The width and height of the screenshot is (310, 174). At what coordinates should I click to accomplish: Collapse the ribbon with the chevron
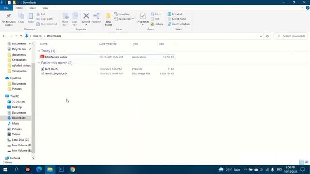(x=302, y=8)
